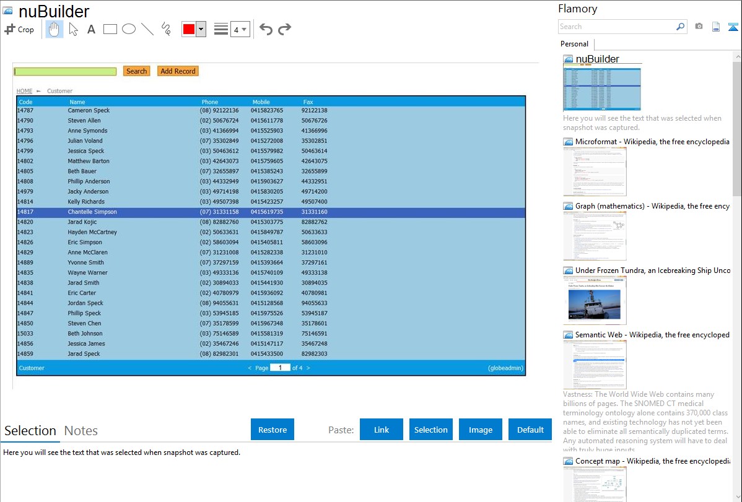This screenshot has width=742, height=502.
Task: Click the Paste Link button
Action: click(x=382, y=430)
